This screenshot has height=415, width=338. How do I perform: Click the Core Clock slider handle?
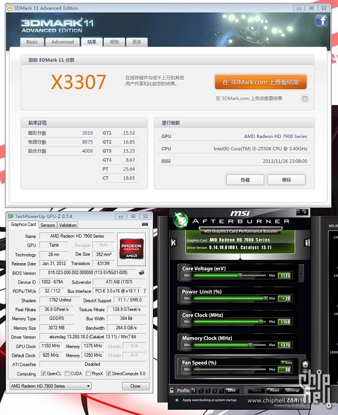261,322
